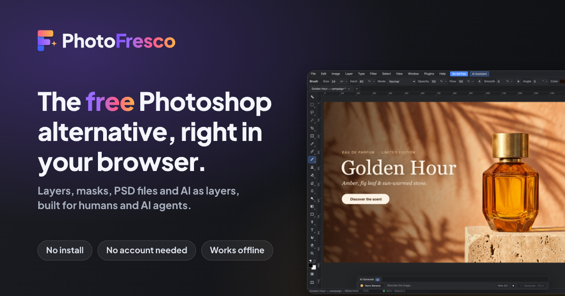The height and width of the screenshot is (296, 565).
Task: Select the Hand tool
Action: tap(312, 245)
